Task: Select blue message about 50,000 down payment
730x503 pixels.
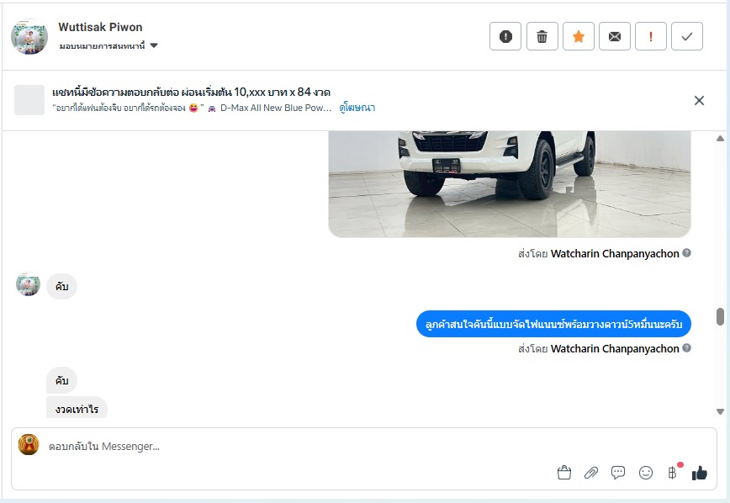Action: (x=553, y=324)
